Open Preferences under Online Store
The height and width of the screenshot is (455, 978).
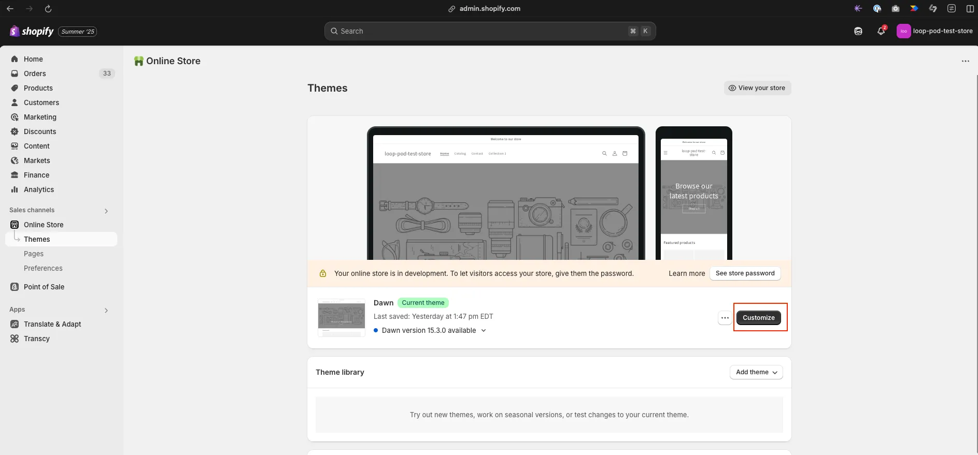43,268
